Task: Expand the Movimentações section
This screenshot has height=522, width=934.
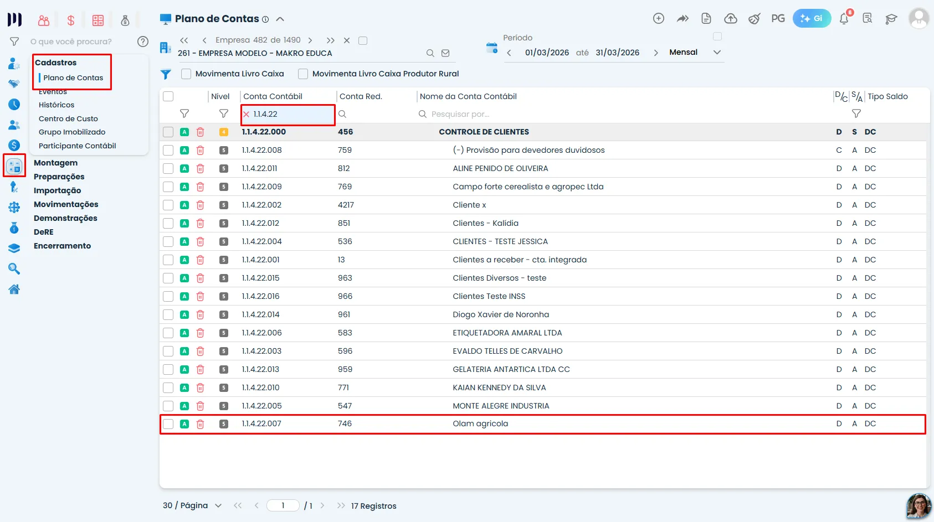Action: [66, 204]
